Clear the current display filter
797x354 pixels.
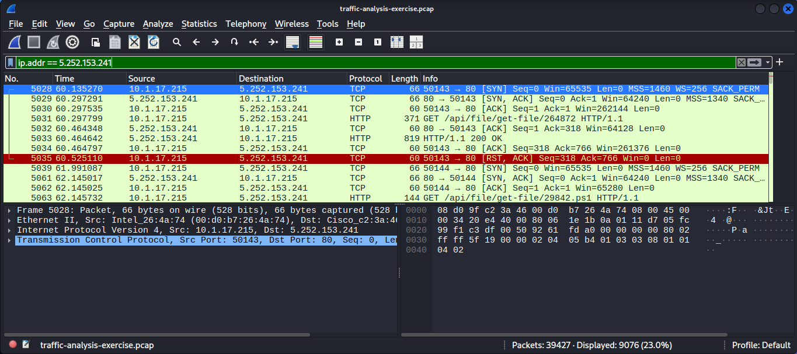pyautogui.click(x=742, y=62)
